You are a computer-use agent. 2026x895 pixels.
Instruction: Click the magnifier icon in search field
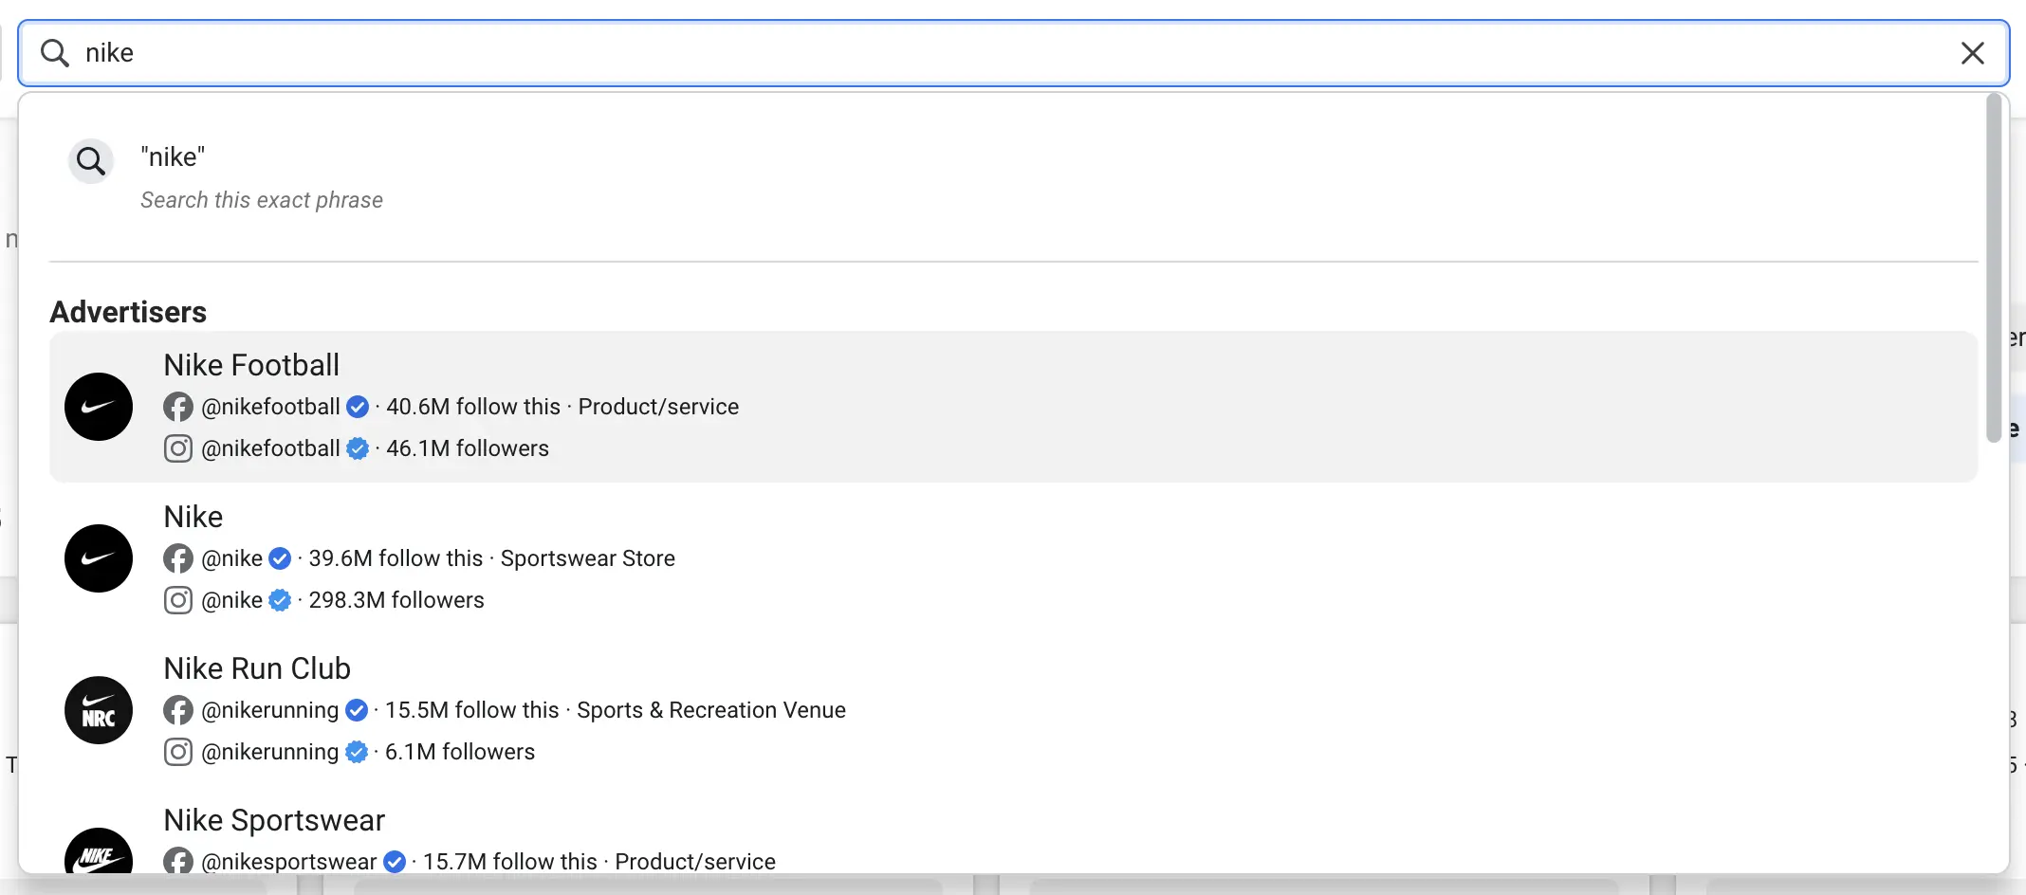(55, 53)
